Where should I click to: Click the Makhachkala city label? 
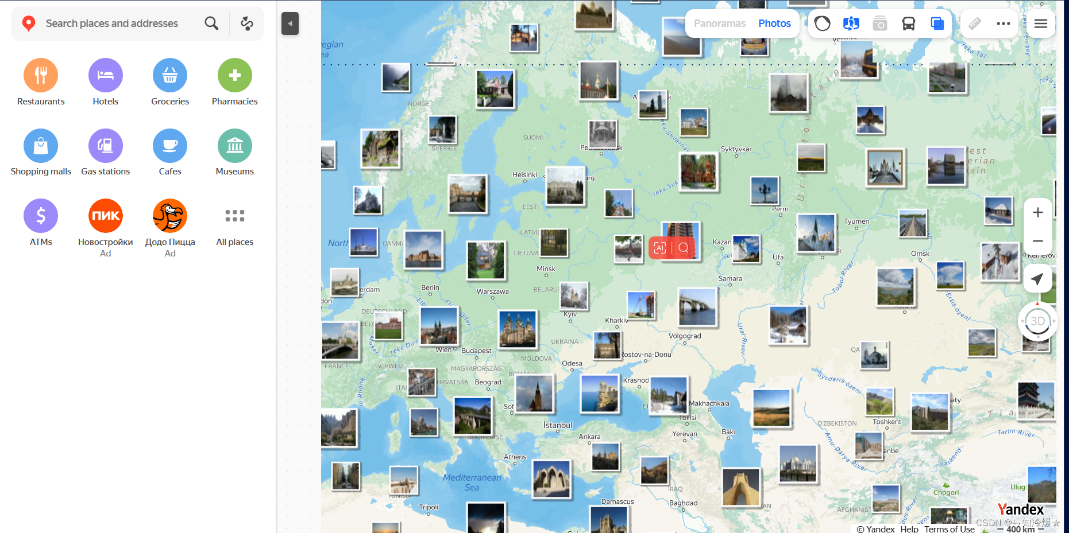tap(709, 403)
